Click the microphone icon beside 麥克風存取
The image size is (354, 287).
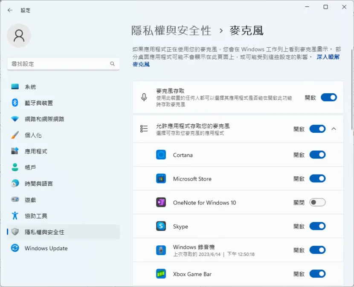coord(144,98)
